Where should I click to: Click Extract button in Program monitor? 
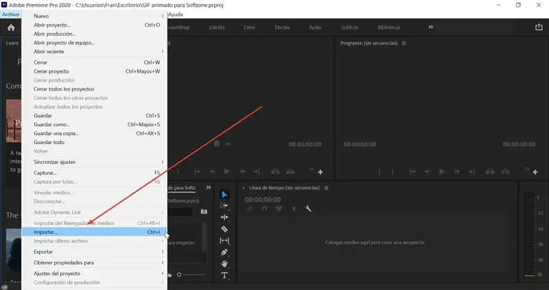[x=505, y=172]
